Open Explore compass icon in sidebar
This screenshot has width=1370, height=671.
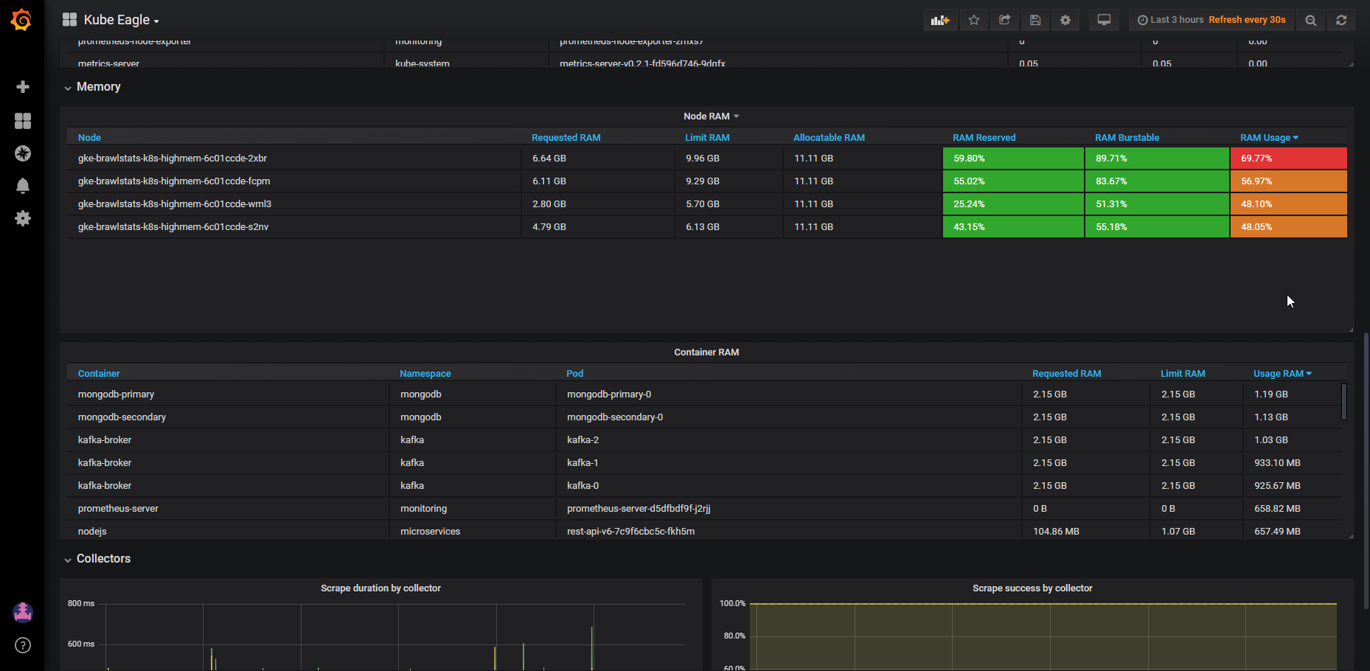coord(23,153)
